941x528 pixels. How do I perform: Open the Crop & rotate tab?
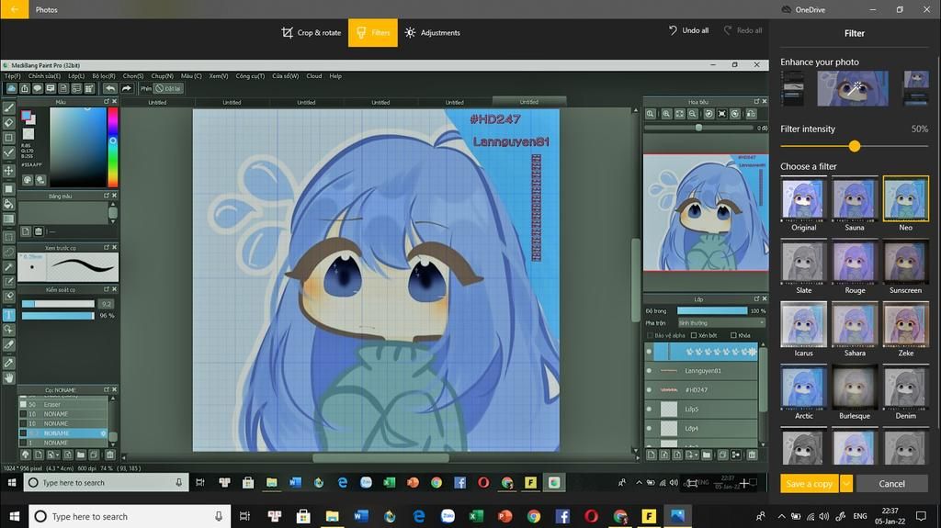pos(312,32)
